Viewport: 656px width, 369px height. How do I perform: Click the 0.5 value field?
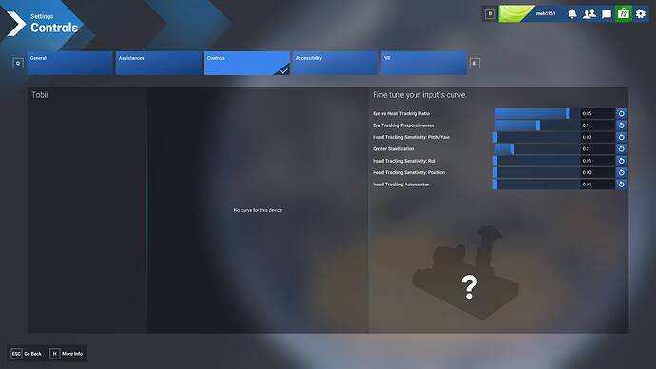[597, 126]
